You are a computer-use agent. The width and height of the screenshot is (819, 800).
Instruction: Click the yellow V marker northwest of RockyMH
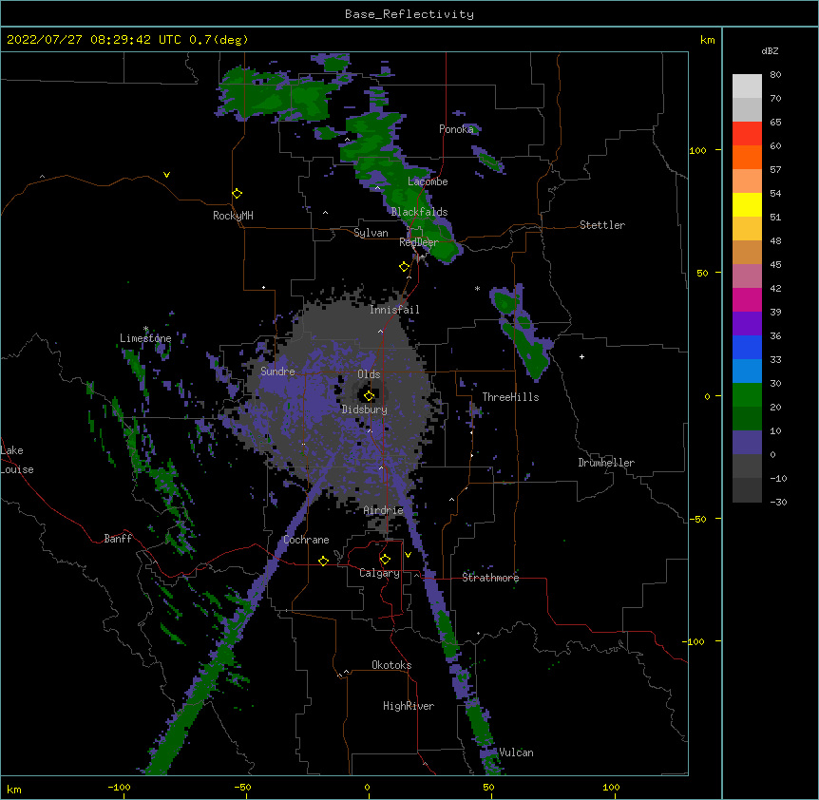coord(166,175)
